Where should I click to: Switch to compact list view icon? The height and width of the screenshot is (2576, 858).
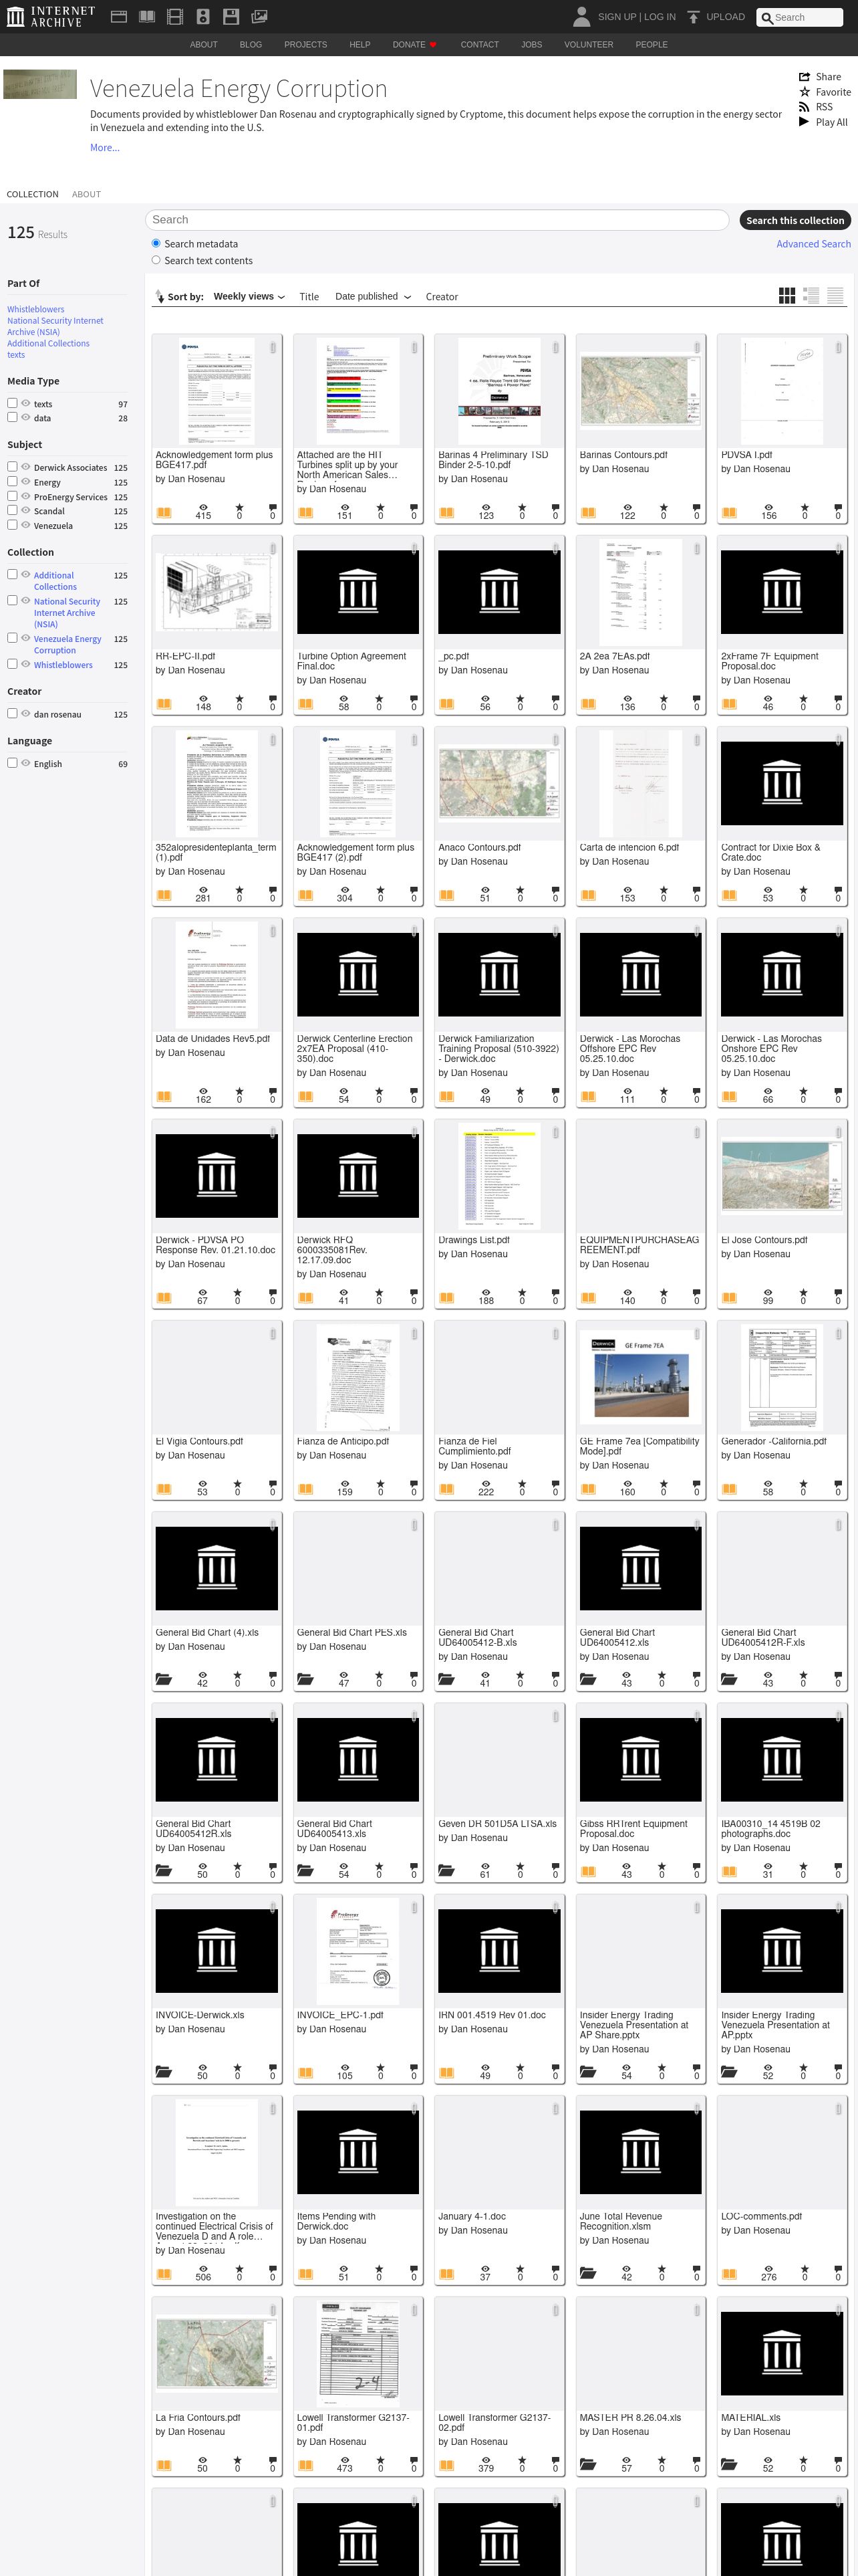click(835, 295)
